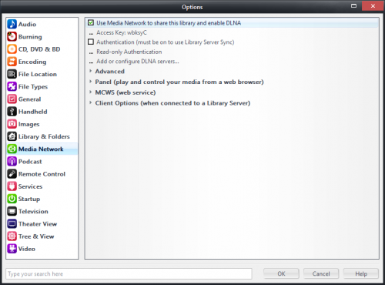
Task: Select the Theater View category label
Action: pyautogui.click(x=38, y=224)
